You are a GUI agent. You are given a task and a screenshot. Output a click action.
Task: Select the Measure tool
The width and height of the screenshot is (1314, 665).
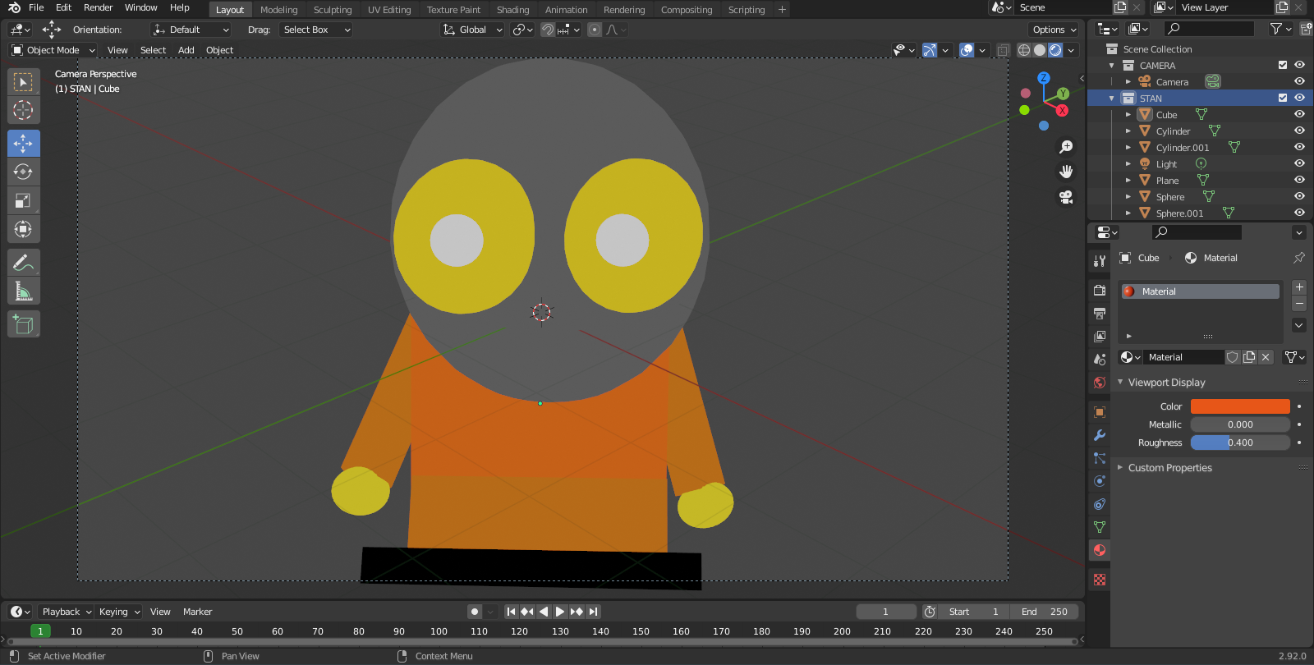click(23, 291)
